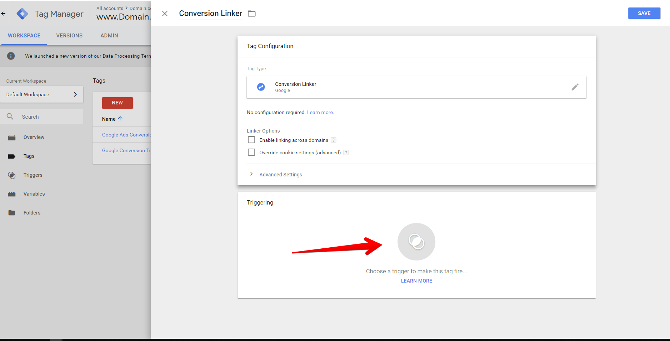Sort tags by Name column
Screen dimensions: 670x341
(112, 119)
